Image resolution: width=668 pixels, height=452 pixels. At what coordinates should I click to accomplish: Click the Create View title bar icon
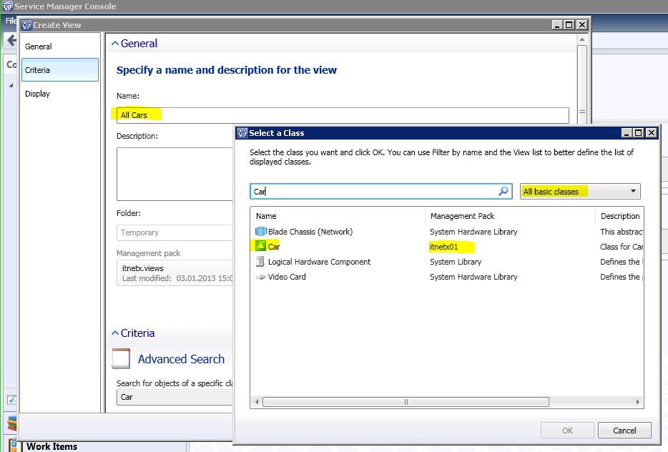26,25
